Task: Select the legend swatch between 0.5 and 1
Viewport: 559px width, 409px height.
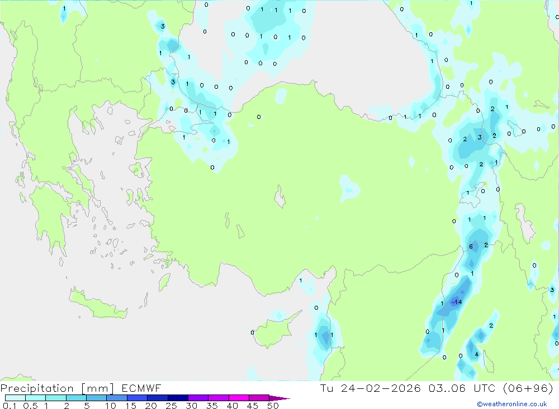Action: (x=36, y=398)
